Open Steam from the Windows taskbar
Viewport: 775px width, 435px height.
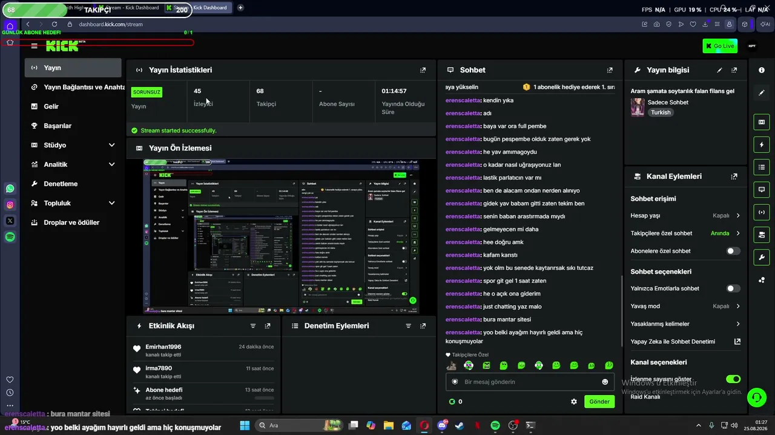pyautogui.click(x=460, y=425)
